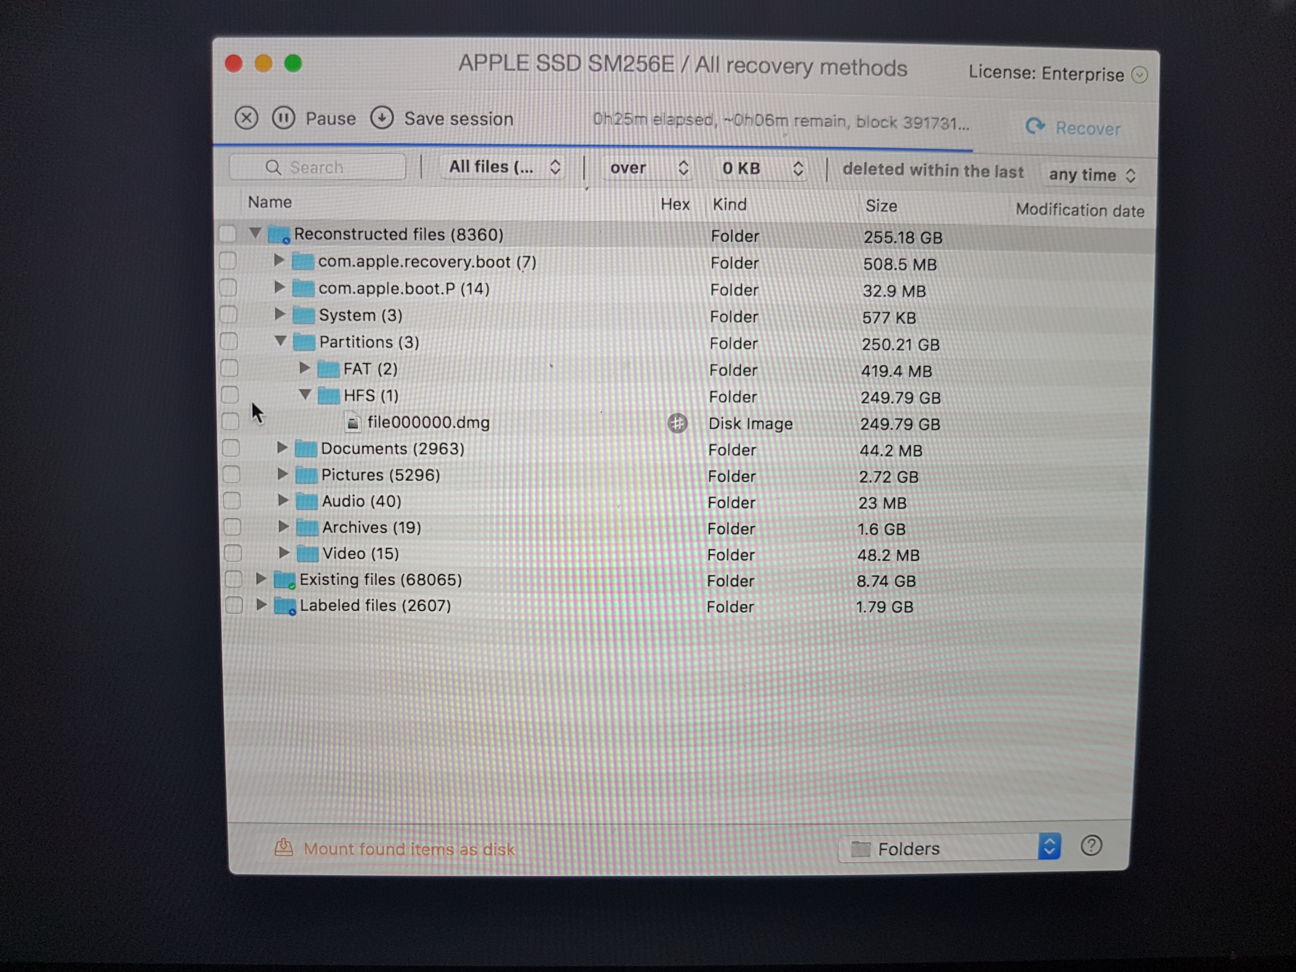Check the Labeled files (2607) checkbox

[234, 605]
